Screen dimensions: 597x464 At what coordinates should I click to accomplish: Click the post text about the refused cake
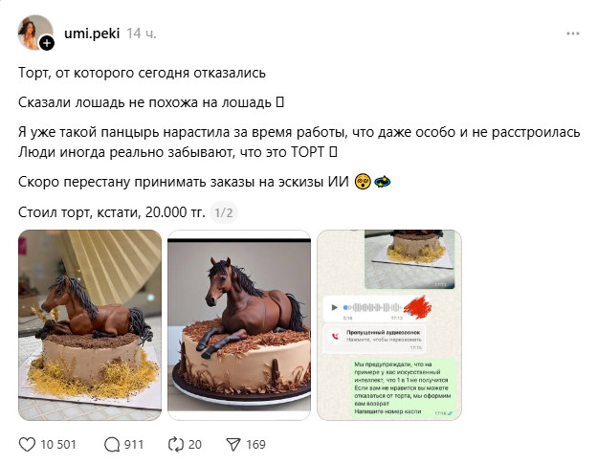point(142,73)
